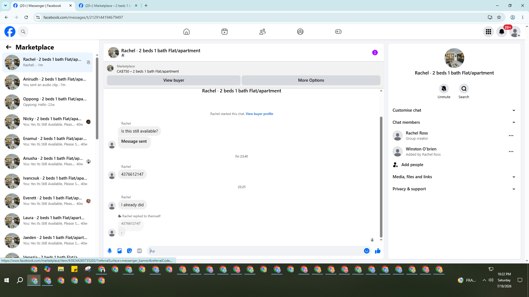
Task: Reload the current page
Action: coord(26,17)
